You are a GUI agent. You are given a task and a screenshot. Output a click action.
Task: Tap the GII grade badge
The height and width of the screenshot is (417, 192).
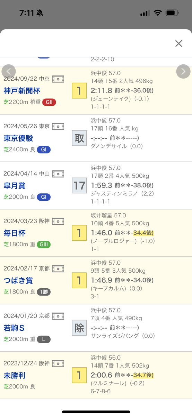click(49, 102)
